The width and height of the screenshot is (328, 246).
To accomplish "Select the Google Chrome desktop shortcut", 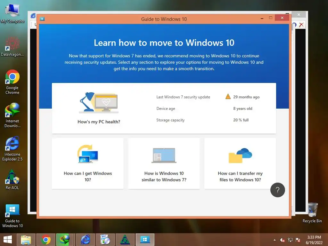I will click(12, 82).
